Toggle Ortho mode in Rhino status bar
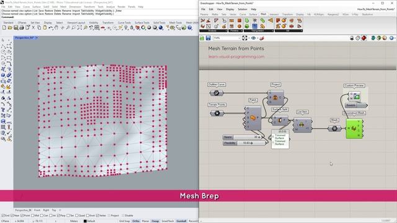Screen dimensions: 397x223 pyautogui.click(x=136, y=221)
